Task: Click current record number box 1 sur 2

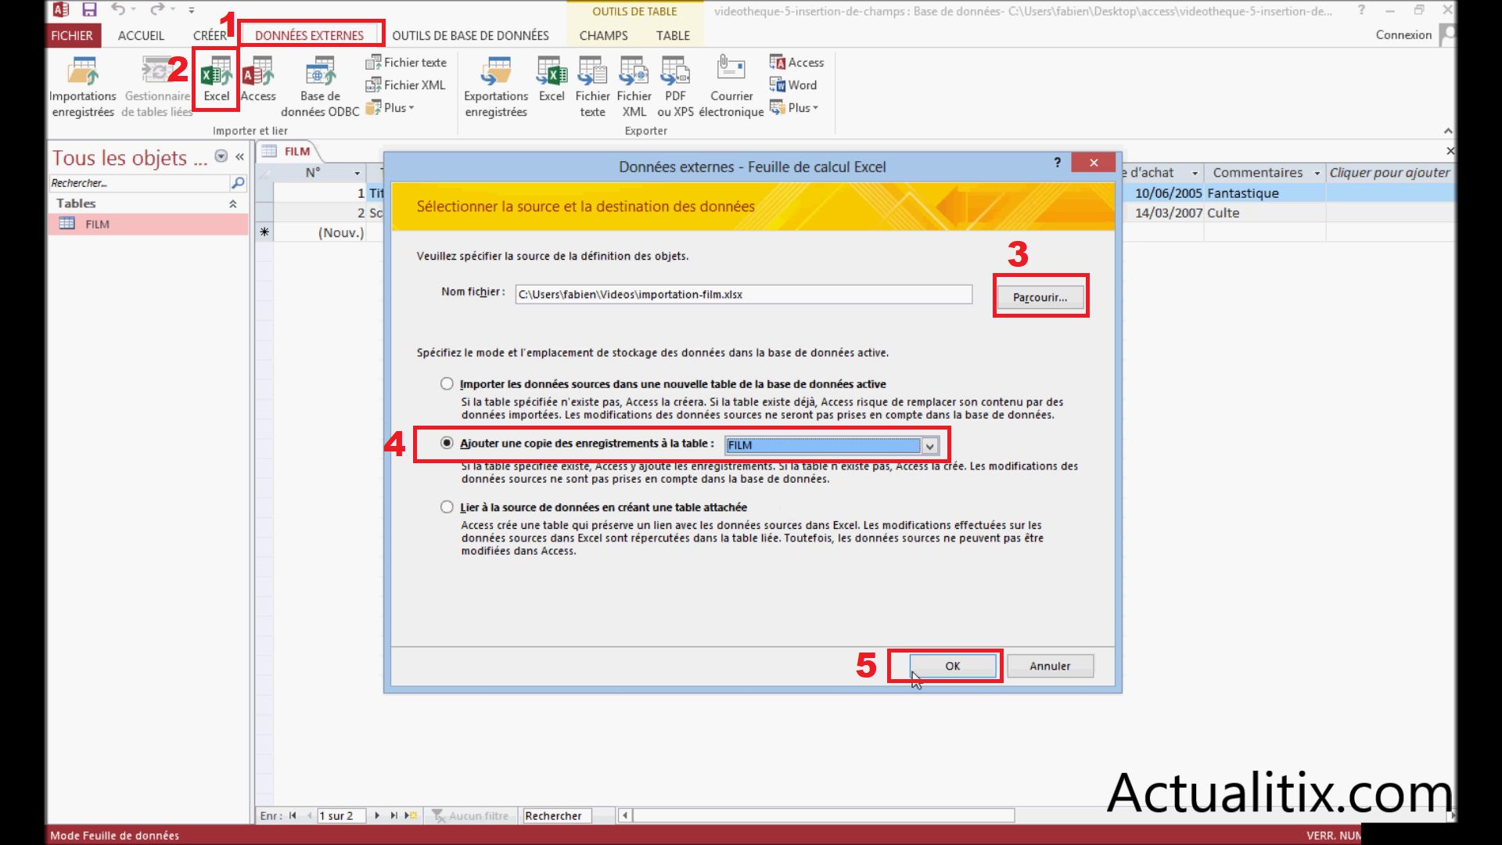Action: coord(341,815)
